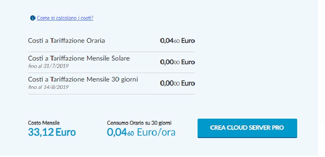Click 'Consumo Orario su 30 giorni' heading
This screenshot has height=157, width=325.
coord(139,123)
